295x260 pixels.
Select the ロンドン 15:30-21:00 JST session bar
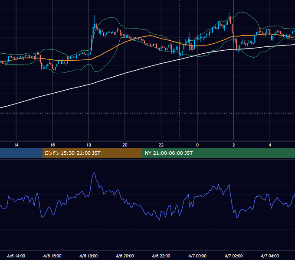click(x=92, y=153)
